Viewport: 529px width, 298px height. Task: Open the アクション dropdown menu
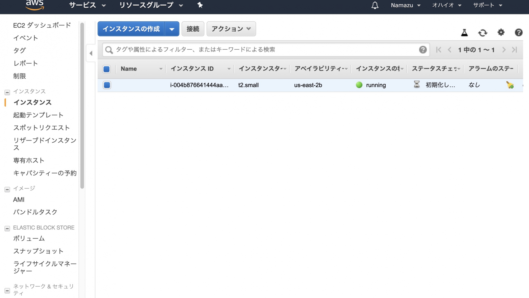coord(231,29)
